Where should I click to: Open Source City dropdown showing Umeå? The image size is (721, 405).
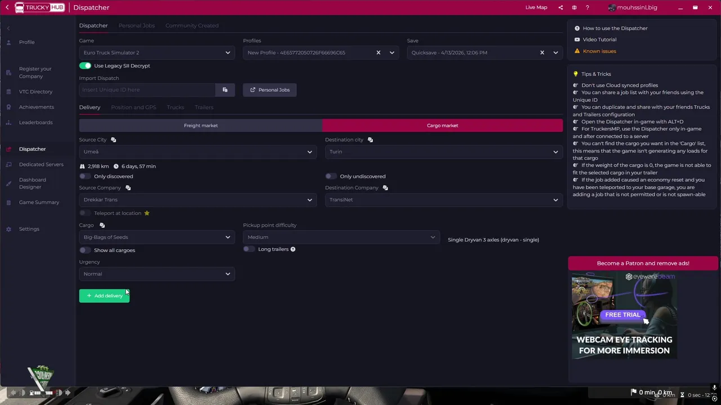(x=197, y=152)
